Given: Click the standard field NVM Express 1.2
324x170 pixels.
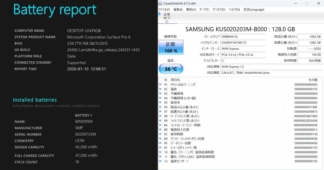Looking at the screenshot, I should 271,67.
